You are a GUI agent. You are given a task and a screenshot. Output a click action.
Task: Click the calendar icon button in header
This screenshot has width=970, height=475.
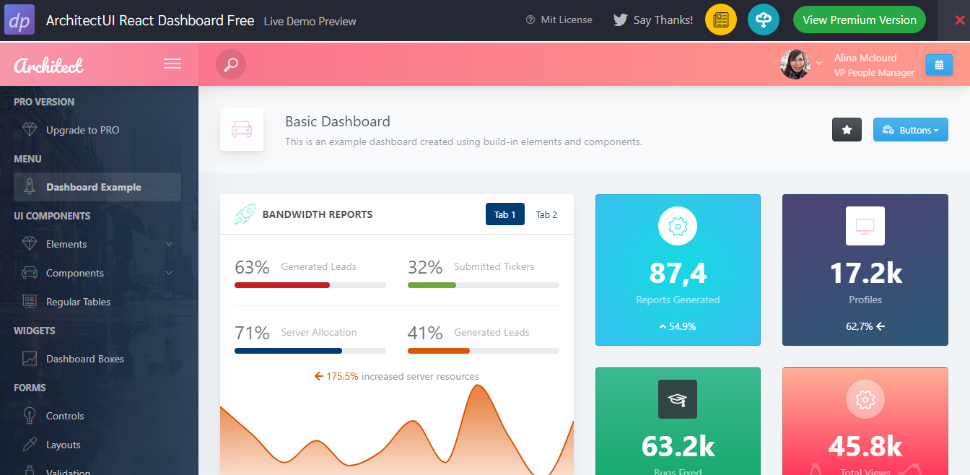pos(939,64)
